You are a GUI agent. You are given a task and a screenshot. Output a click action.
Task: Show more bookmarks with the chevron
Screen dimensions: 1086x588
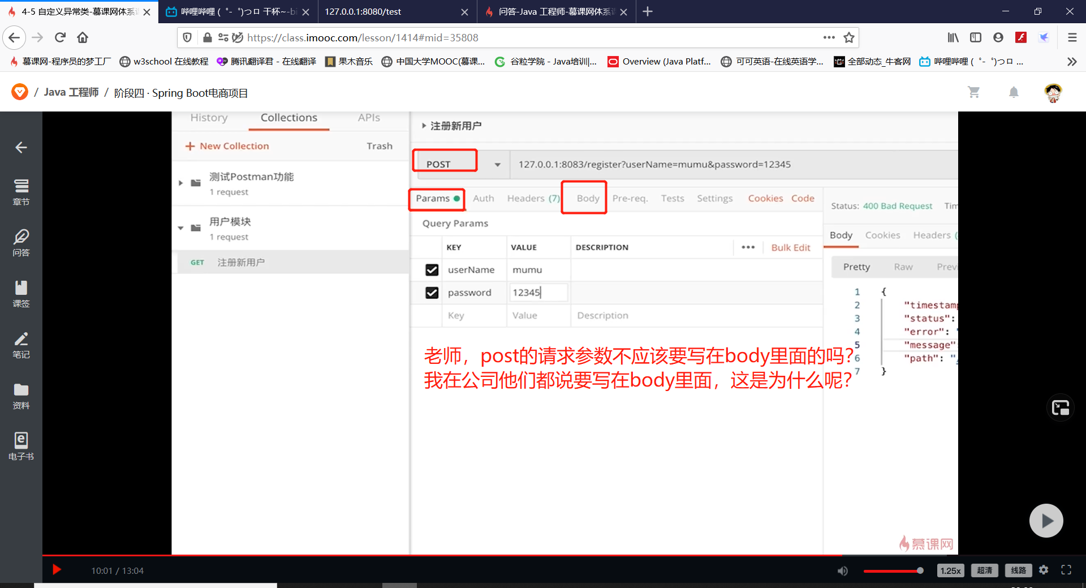[x=1071, y=61]
